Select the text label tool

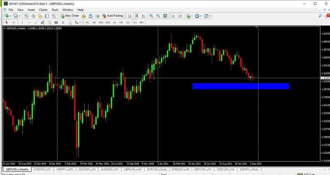coord(70,22)
